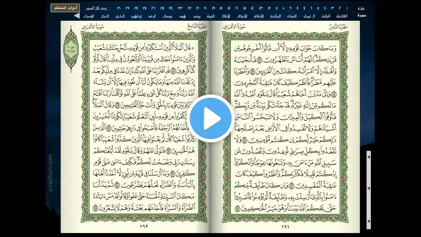Click the large blue play button
The width and height of the screenshot is (421, 237).
pos(210,118)
